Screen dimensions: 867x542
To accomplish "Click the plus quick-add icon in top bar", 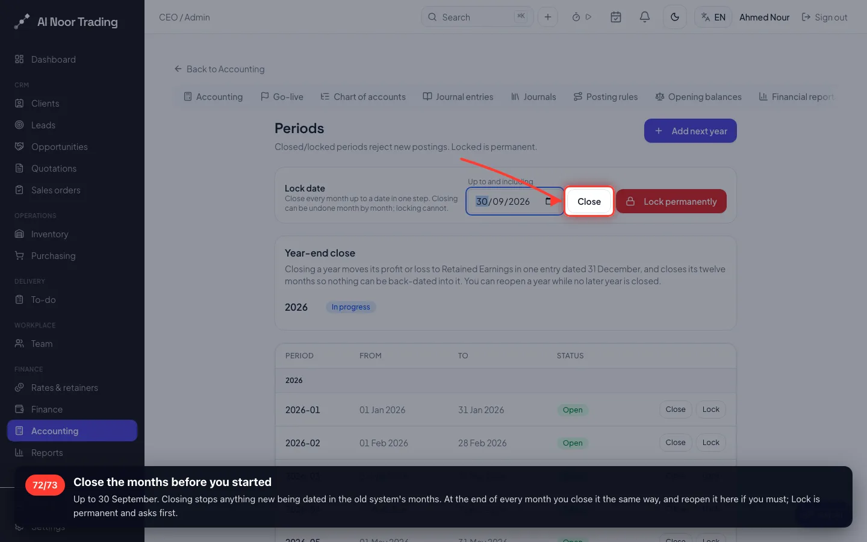I will click(548, 17).
